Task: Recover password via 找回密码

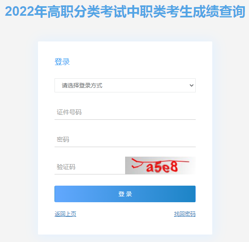Action: (x=185, y=214)
